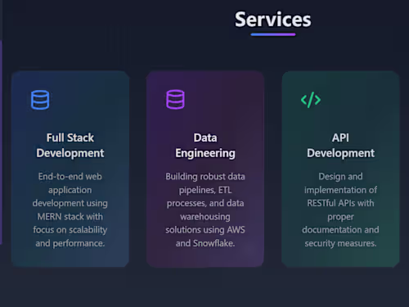This screenshot has width=409, height=307.
Task: Click the End-to-end web application description text
Action: [x=70, y=210]
